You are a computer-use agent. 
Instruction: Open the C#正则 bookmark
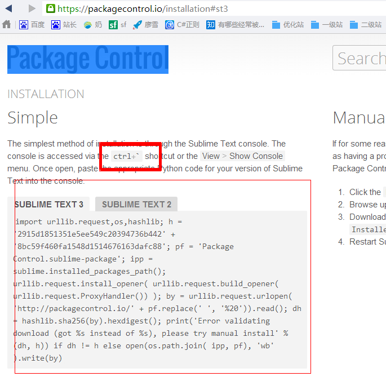pyautogui.click(x=182, y=25)
